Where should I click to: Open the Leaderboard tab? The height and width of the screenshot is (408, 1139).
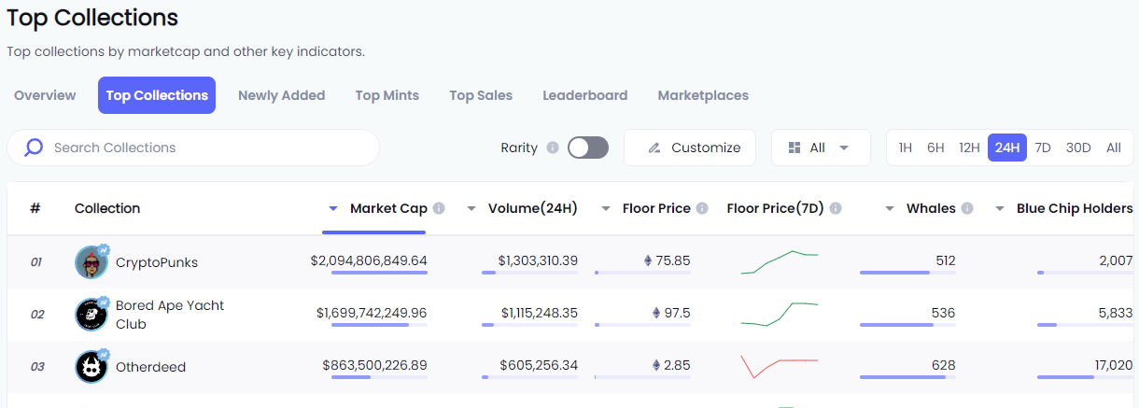[584, 95]
